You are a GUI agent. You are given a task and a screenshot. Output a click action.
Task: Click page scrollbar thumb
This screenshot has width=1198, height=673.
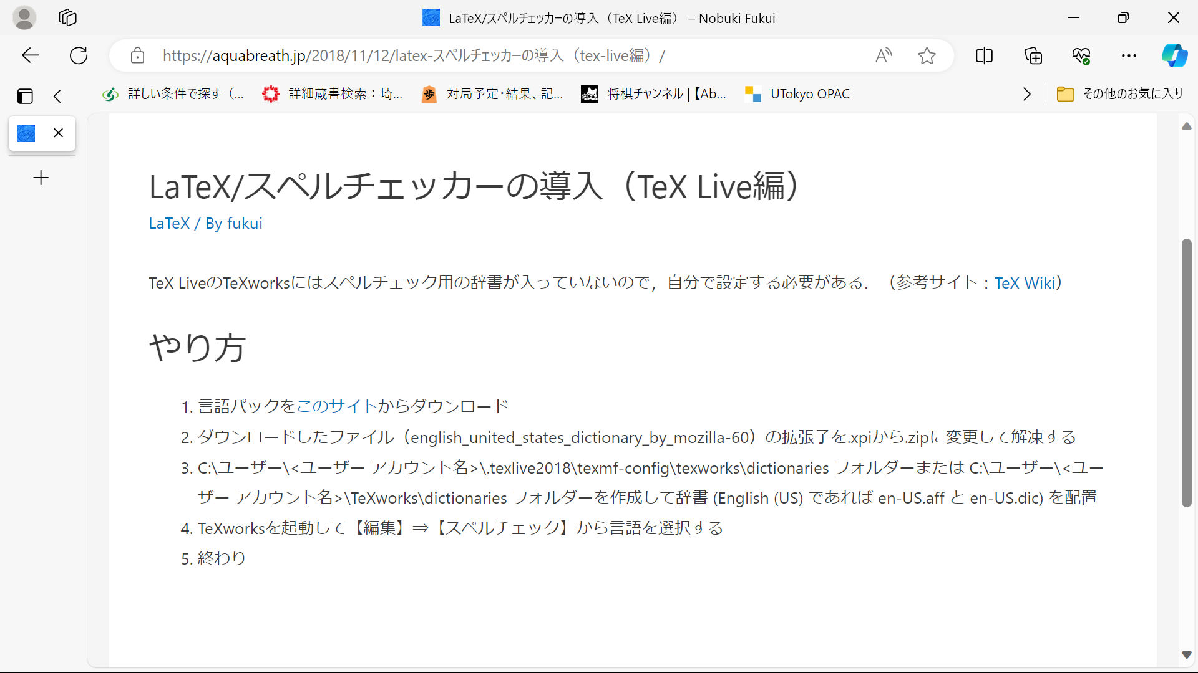tap(1187, 373)
